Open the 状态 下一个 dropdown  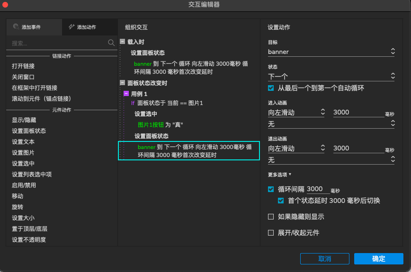coord(331,77)
